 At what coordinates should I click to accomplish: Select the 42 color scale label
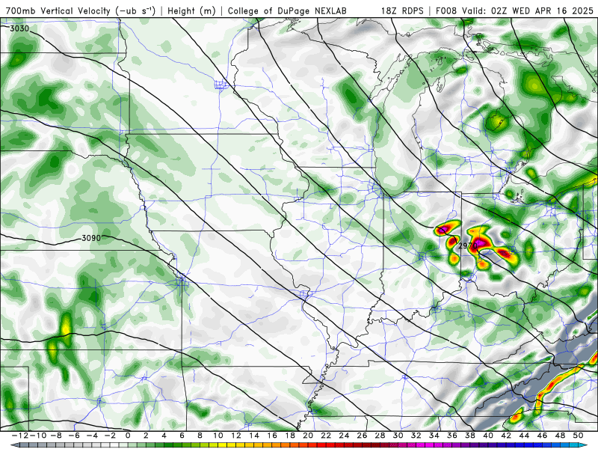[x=506, y=436]
